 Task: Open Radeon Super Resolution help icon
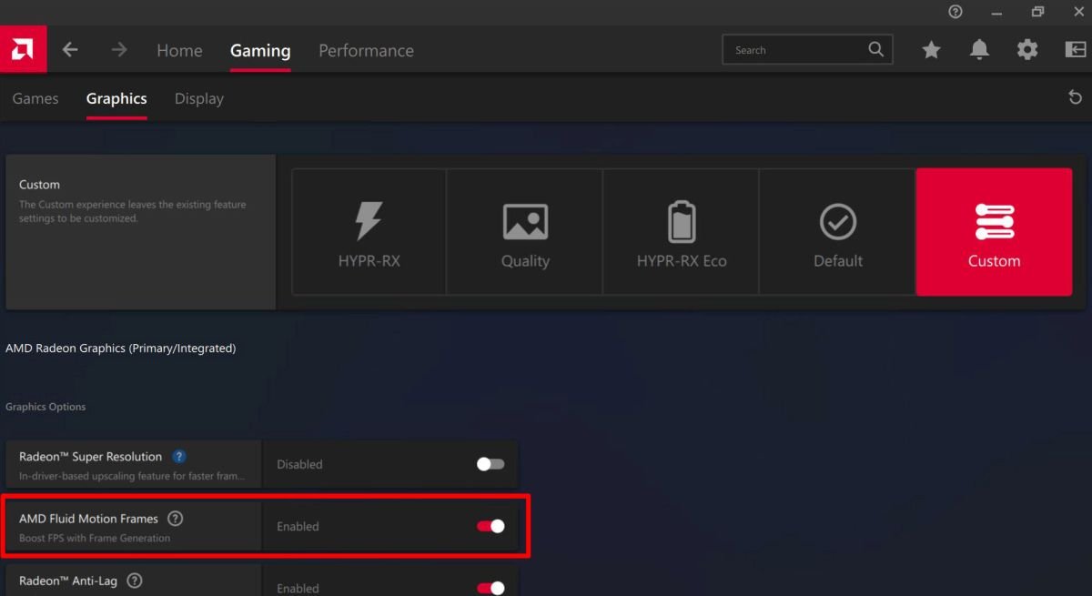click(x=179, y=457)
